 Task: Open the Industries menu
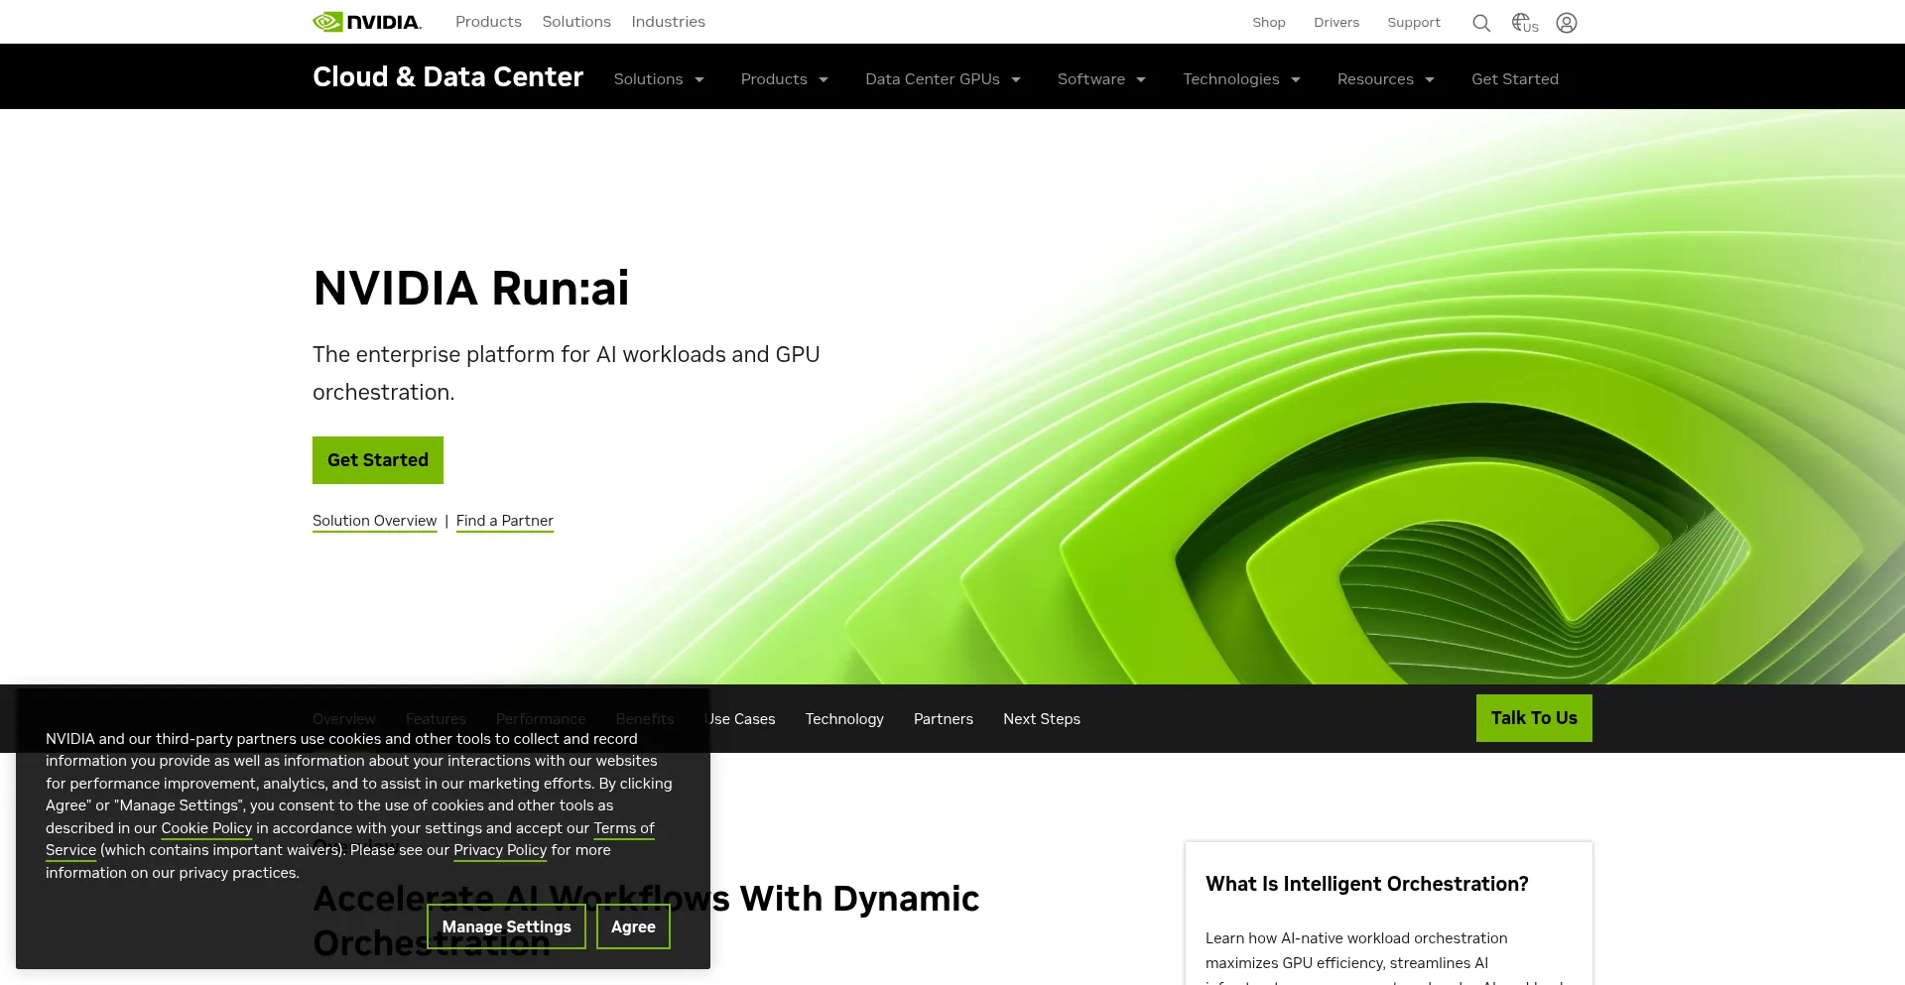click(668, 22)
